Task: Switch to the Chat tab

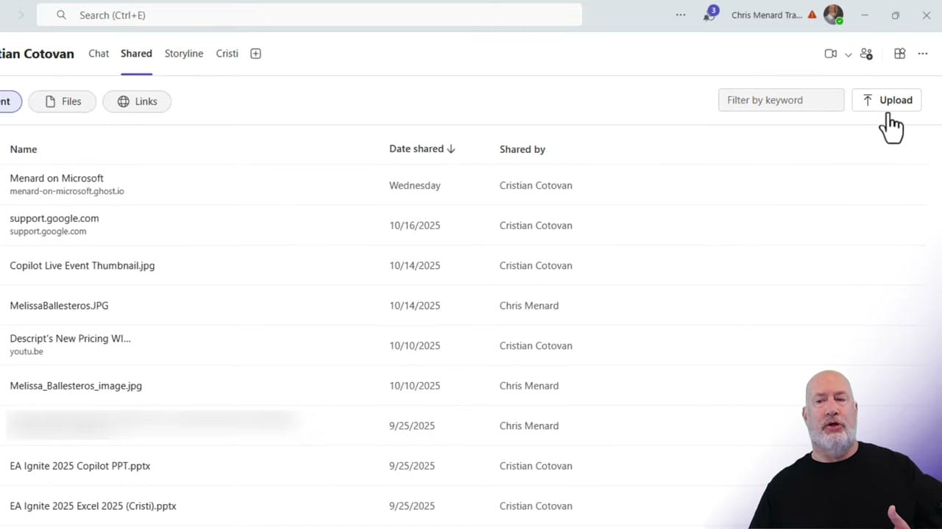Action: (99, 53)
